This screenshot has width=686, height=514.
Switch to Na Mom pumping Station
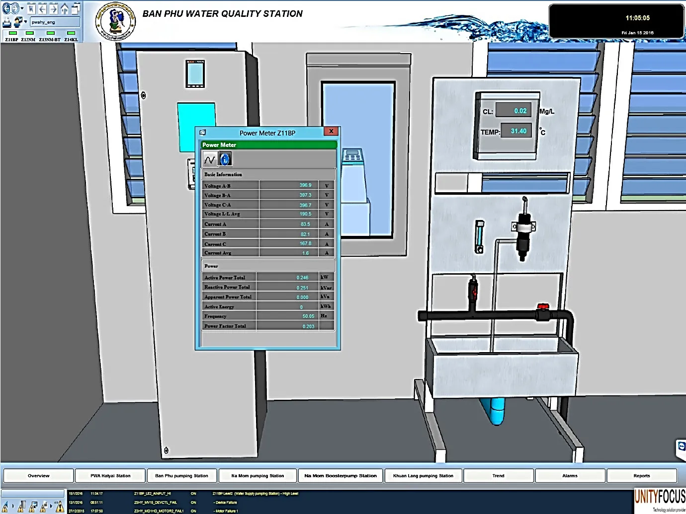coord(257,476)
